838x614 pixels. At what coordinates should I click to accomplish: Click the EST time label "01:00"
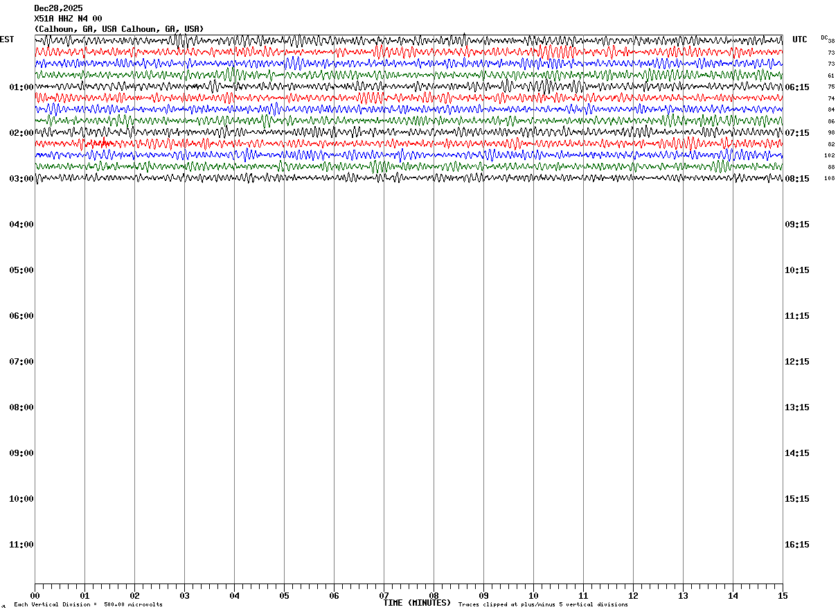click(21, 87)
